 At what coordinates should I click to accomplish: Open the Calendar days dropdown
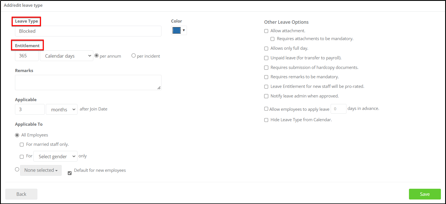pyautogui.click(x=67, y=56)
